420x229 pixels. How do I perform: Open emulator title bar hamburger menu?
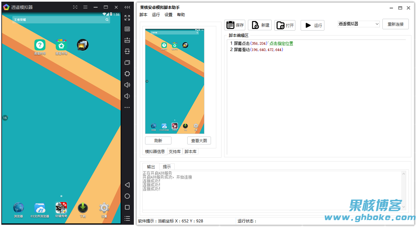(x=85, y=7)
